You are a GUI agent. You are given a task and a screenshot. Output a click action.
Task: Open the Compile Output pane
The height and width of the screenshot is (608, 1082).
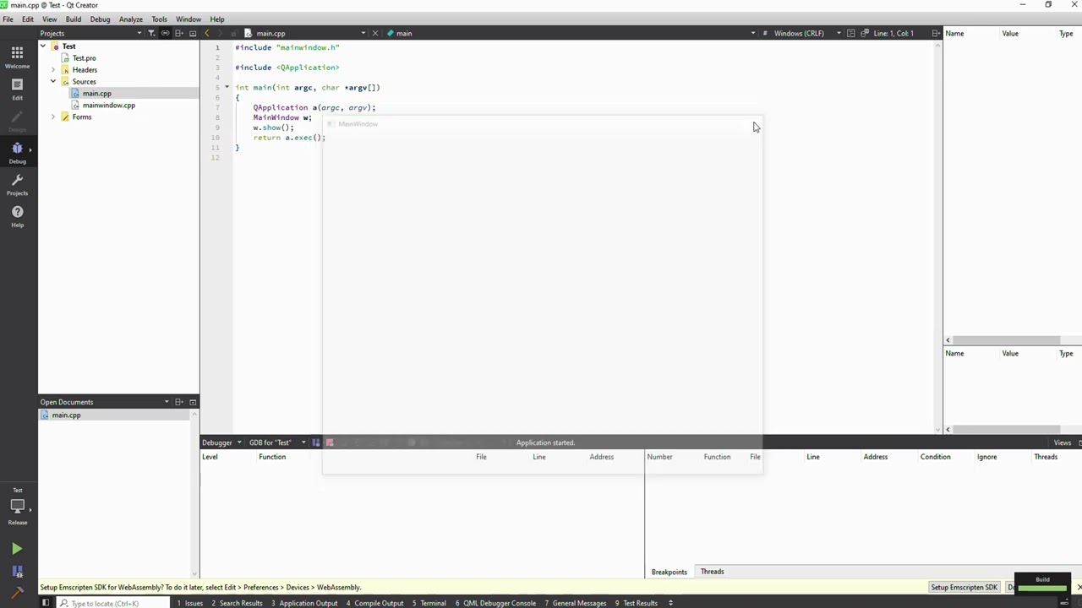(x=375, y=603)
